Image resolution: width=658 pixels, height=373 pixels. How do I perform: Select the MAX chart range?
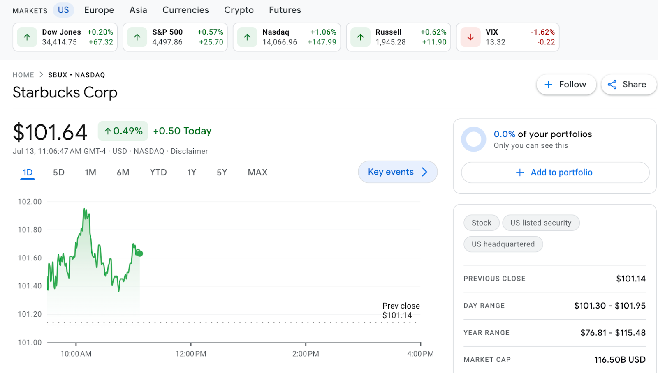tap(258, 173)
